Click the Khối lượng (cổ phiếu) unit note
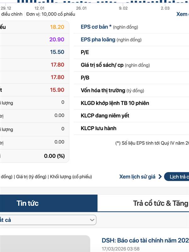The height and width of the screenshot is (252, 189). (71, 177)
